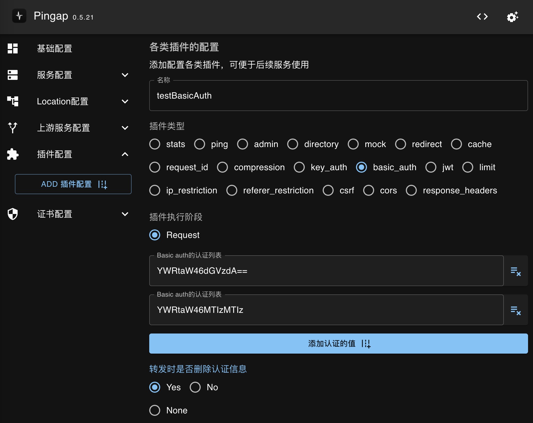The height and width of the screenshot is (423, 533).
Task: Select the Request execution stage
Action: 155,235
